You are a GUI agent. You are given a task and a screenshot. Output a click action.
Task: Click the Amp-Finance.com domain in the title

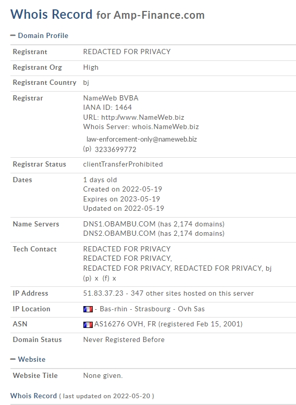pyautogui.click(x=159, y=15)
